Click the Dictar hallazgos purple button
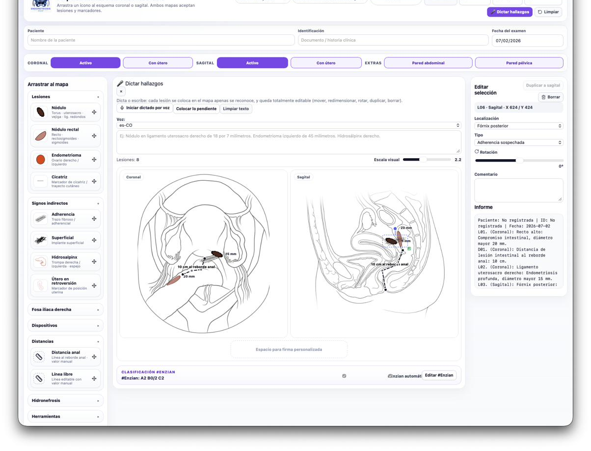 510,12
